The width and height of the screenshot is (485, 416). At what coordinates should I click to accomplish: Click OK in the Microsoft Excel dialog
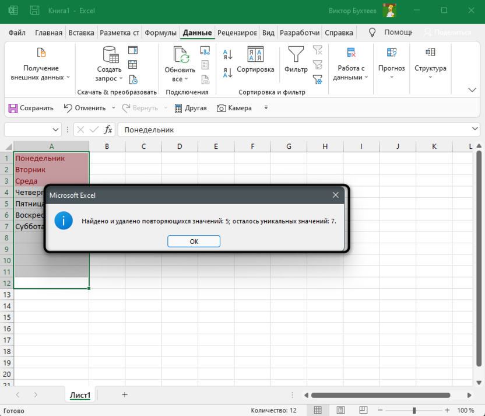coord(194,242)
